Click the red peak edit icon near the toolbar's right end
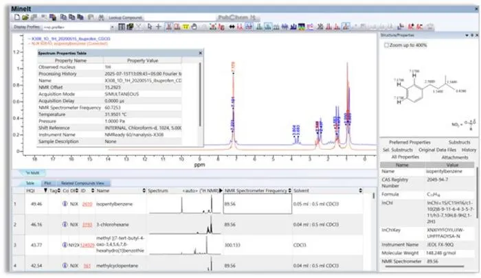The width and height of the screenshot is (481, 278). (419, 27)
